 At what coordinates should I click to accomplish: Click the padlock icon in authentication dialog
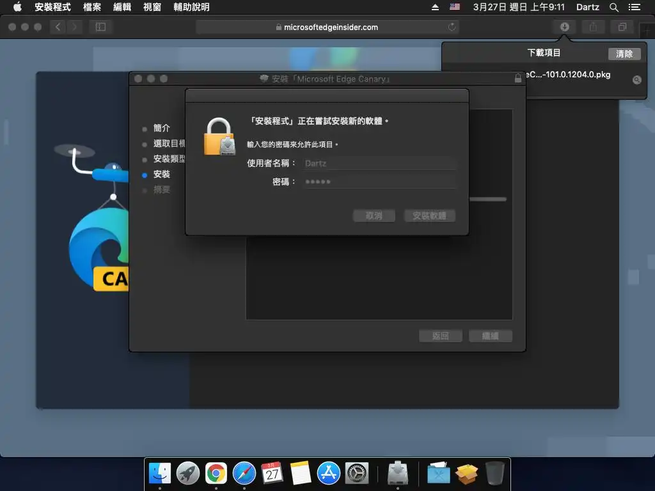point(219,137)
